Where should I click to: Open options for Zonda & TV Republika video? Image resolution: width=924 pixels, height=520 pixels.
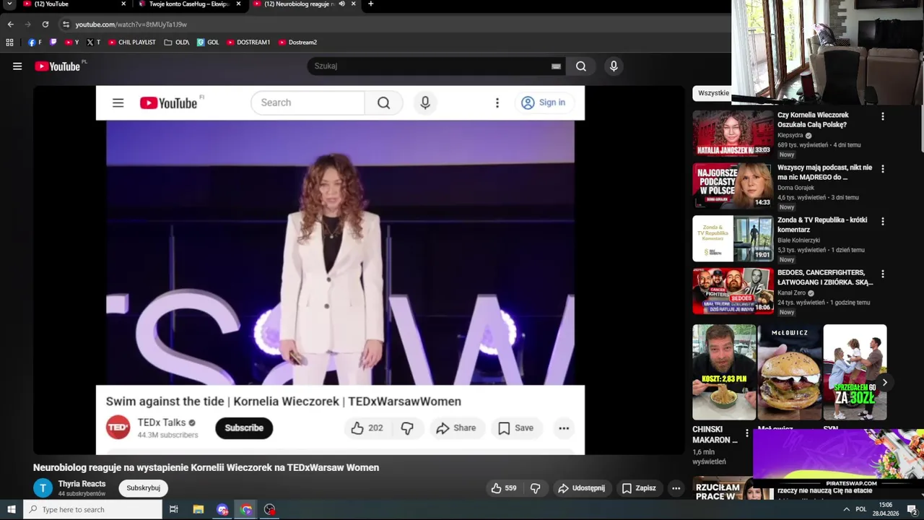pyautogui.click(x=882, y=222)
